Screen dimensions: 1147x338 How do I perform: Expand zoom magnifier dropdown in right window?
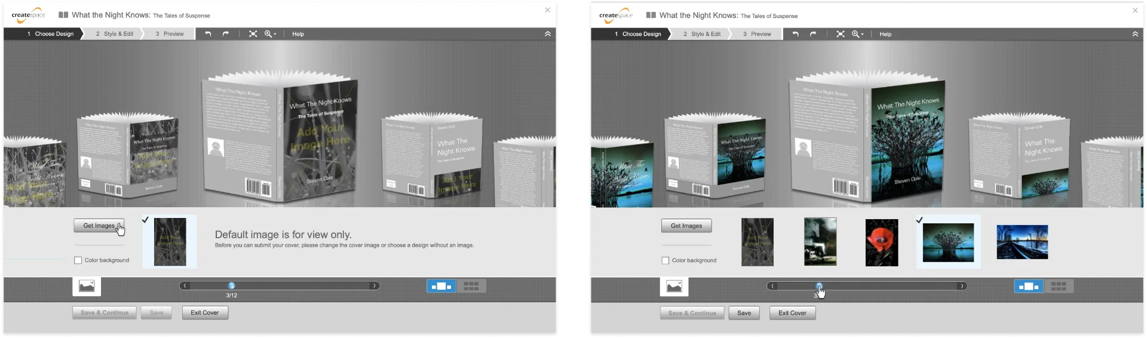click(x=858, y=34)
